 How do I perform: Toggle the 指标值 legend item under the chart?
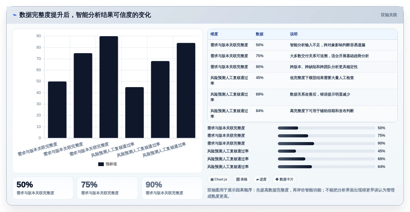click(x=107, y=164)
